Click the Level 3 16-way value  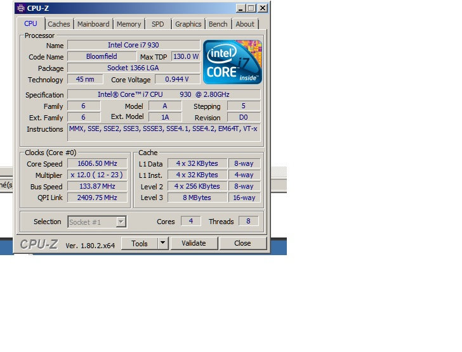point(244,198)
